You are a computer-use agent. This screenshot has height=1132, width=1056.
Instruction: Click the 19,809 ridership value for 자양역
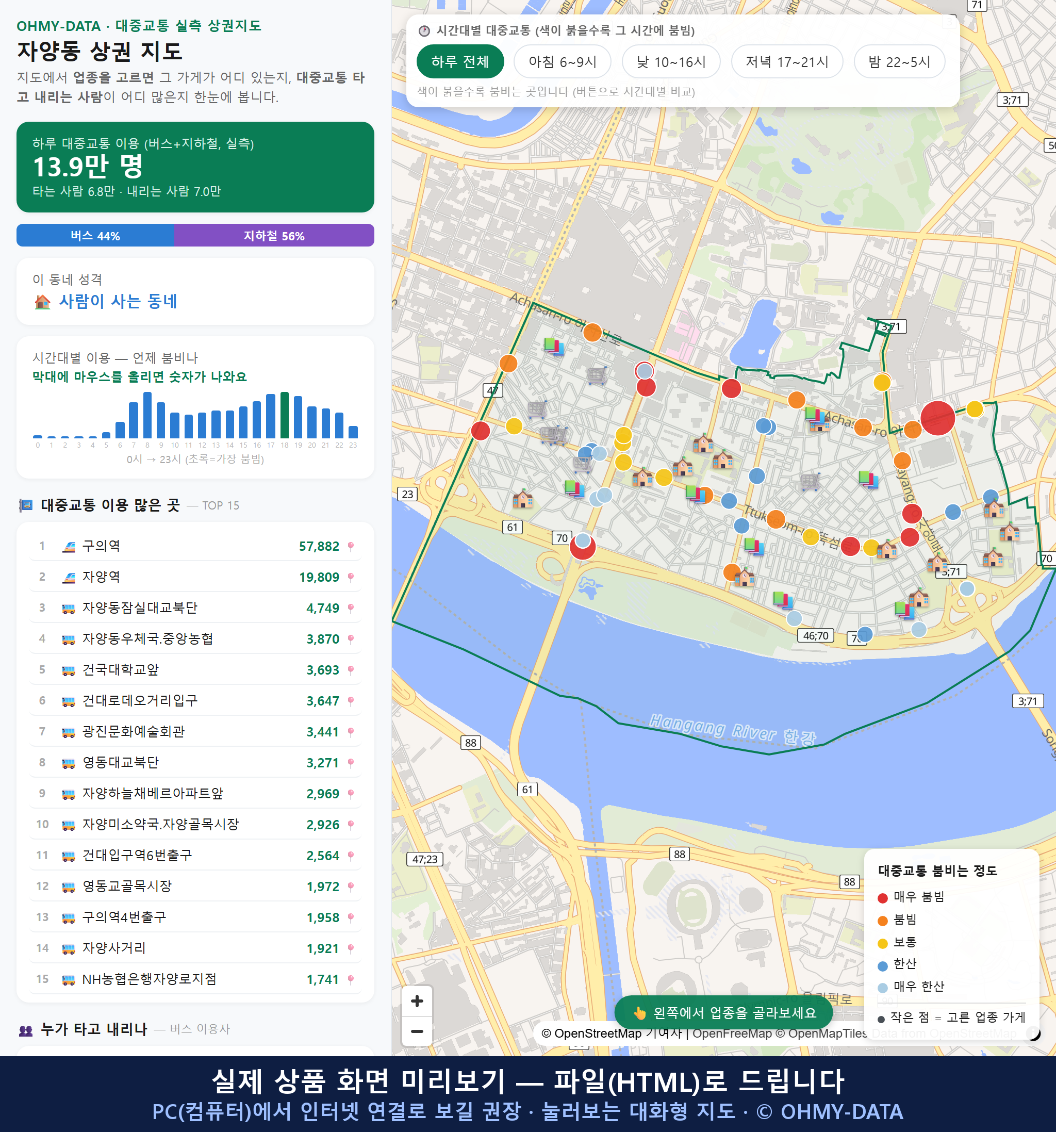pos(319,578)
